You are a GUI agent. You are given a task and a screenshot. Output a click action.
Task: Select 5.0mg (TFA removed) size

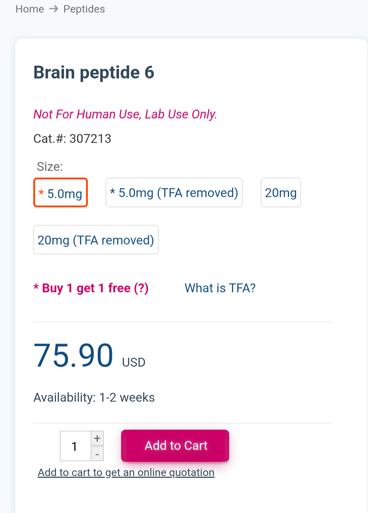point(174,193)
